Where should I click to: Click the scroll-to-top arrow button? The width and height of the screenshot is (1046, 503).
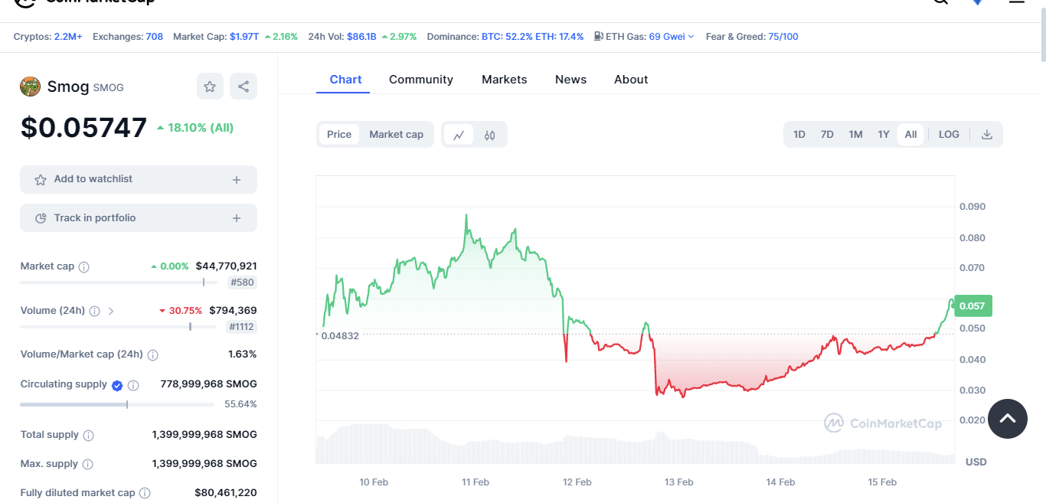[x=1008, y=419]
